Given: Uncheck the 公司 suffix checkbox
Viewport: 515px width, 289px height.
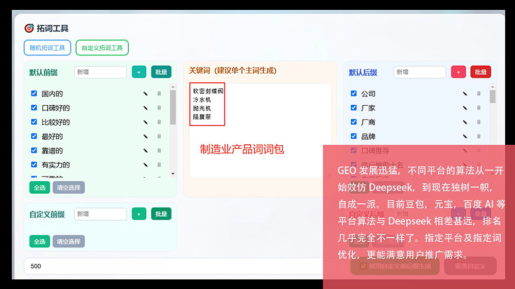Looking at the screenshot, I should [x=353, y=93].
